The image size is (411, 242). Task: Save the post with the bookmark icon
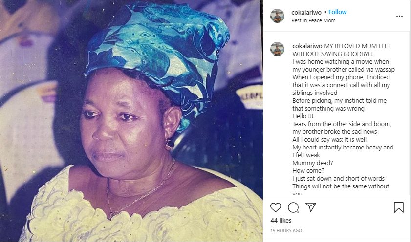[x=398, y=207]
